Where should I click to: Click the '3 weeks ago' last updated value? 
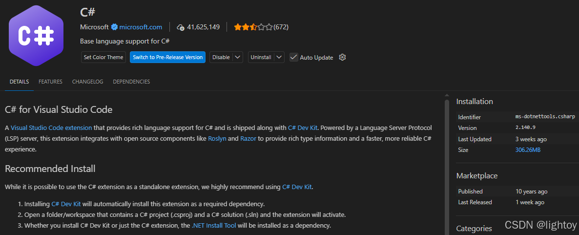pos(531,139)
